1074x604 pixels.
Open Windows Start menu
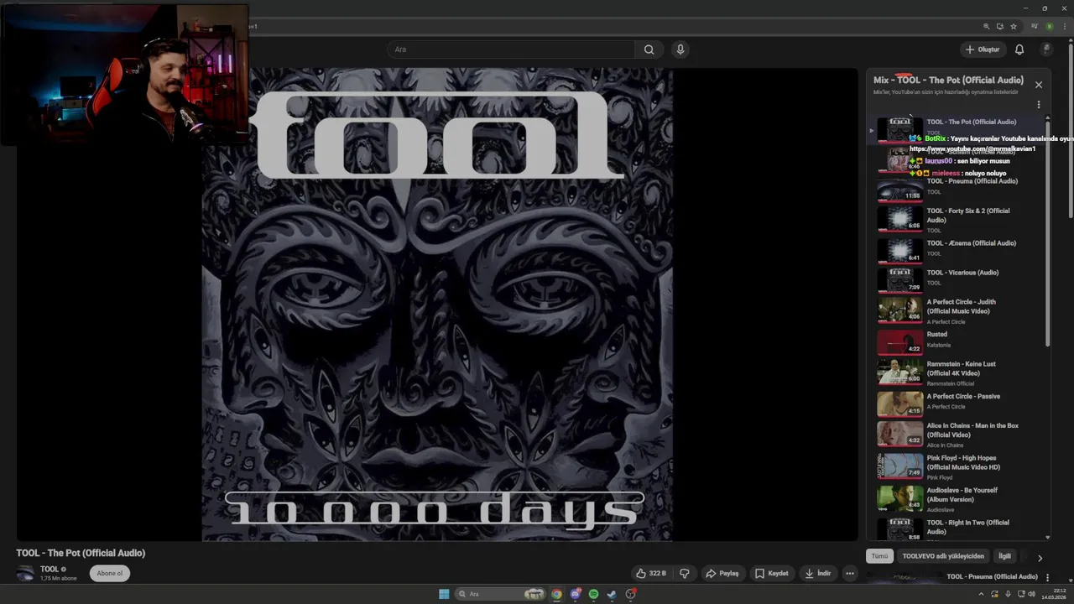(x=444, y=594)
